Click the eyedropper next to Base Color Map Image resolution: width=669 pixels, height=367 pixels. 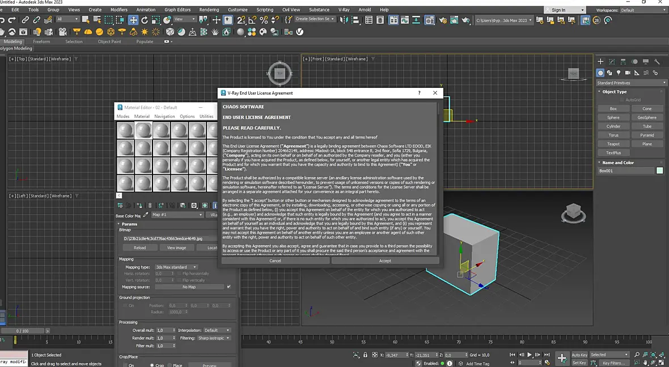(x=146, y=215)
